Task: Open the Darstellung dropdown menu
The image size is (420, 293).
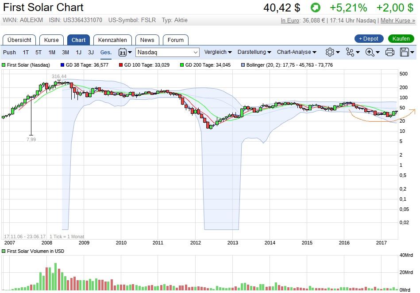Action: coord(254,52)
